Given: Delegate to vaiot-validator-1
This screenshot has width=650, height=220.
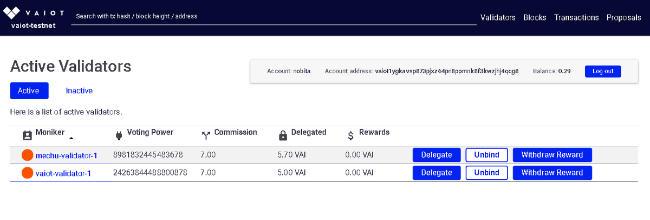Looking at the screenshot, I should [437, 173].
